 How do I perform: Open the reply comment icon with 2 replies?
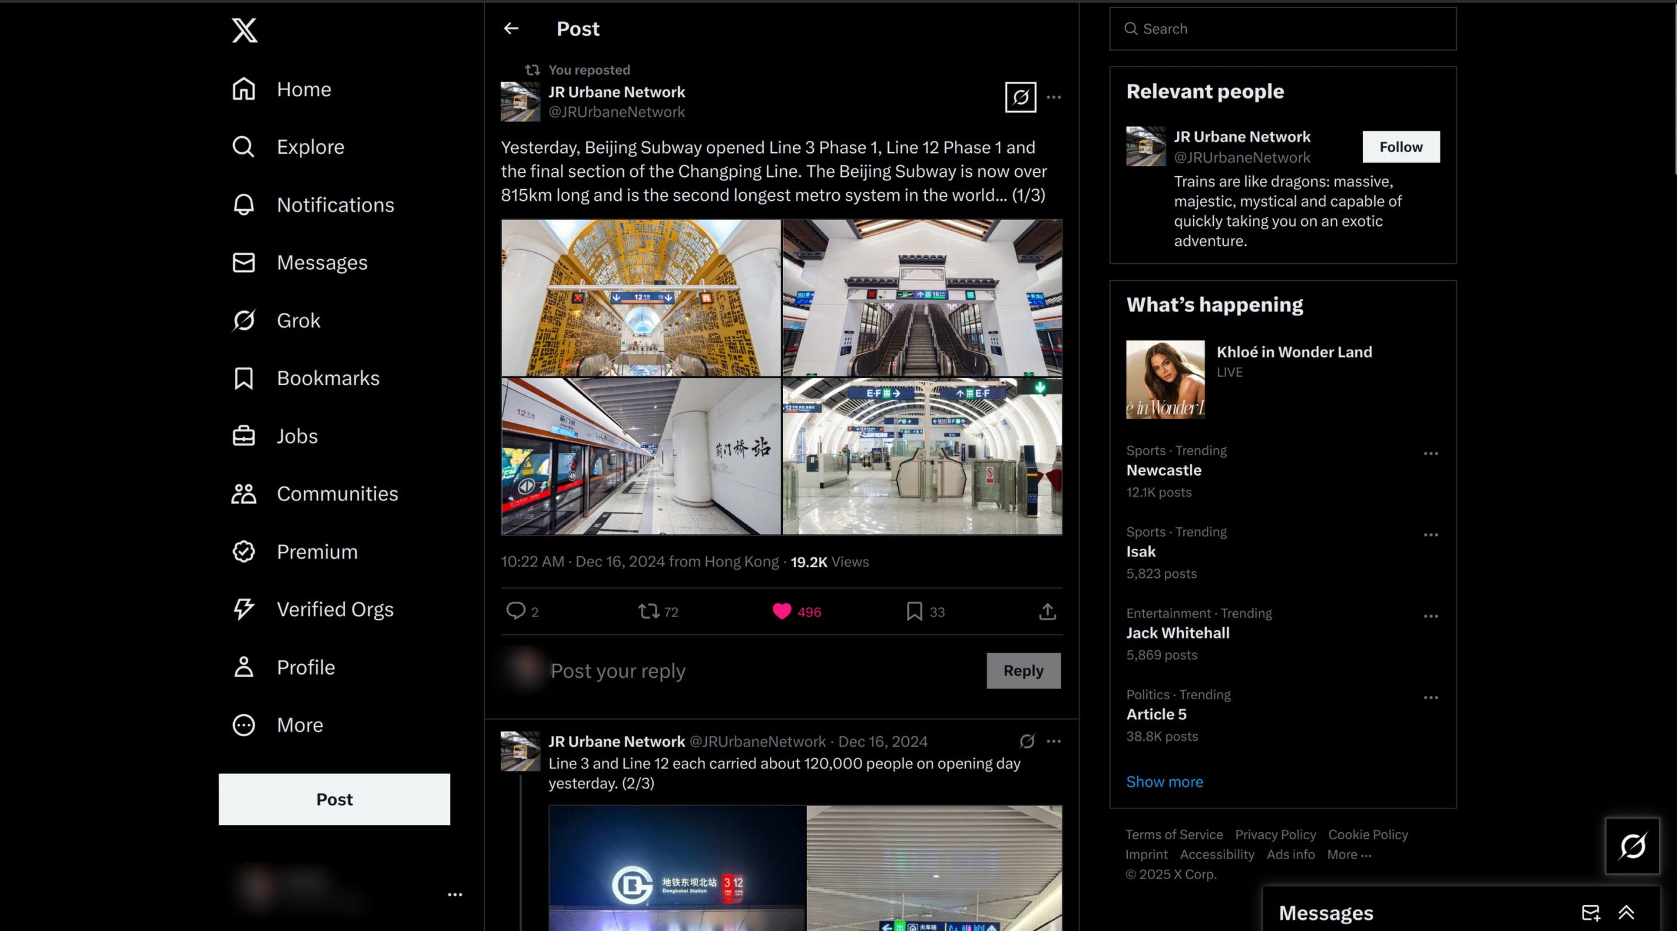pyautogui.click(x=516, y=611)
